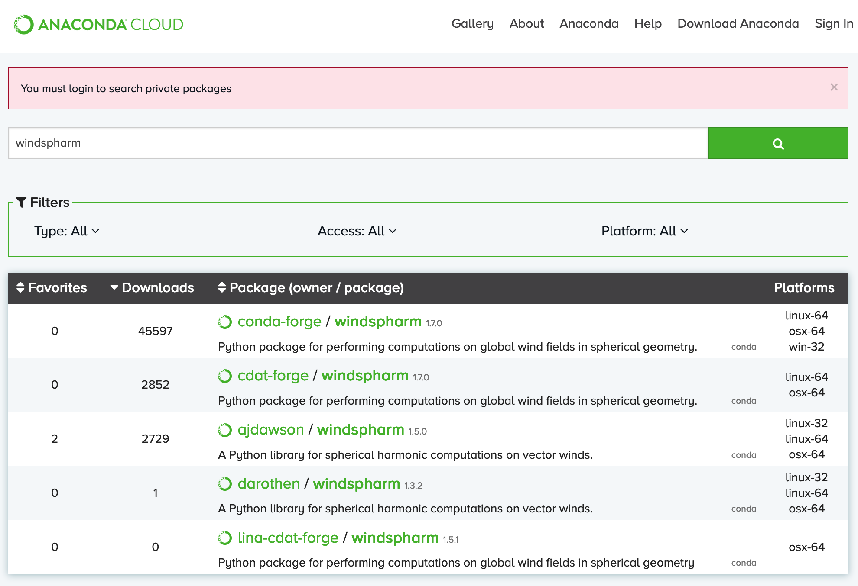The width and height of the screenshot is (858, 586).
Task: Click the 'You must login' warning text
Action: (x=126, y=88)
